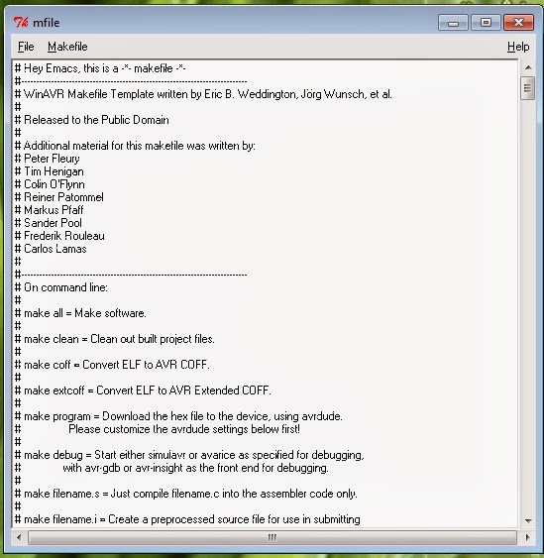This screenshot has width=544, height=558.
Task: Click the 'make all = Make software.' line
Action: tap(80, 313)
